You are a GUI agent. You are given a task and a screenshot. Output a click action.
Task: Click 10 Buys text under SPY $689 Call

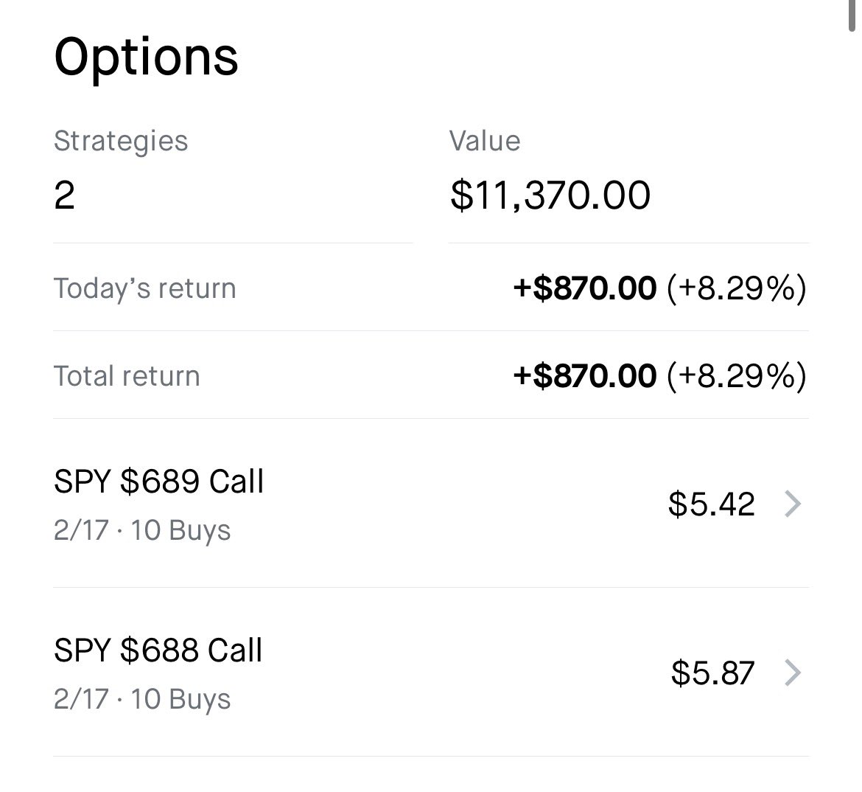(x=181, y=531)
